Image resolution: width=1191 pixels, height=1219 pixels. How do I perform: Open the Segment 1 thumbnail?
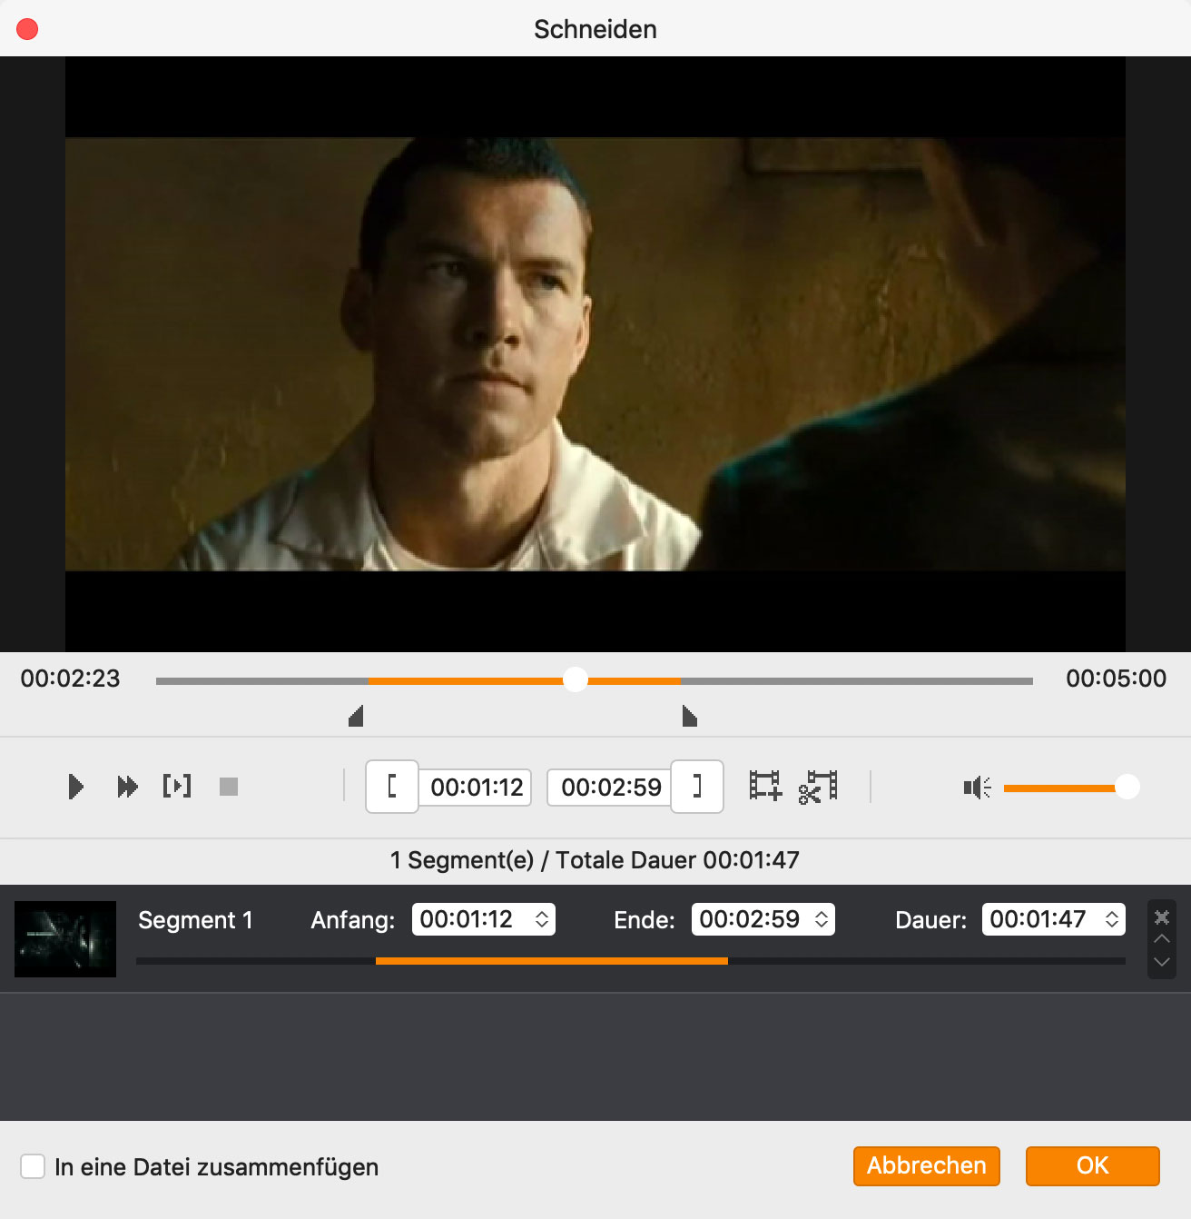[x=65, y=939]
